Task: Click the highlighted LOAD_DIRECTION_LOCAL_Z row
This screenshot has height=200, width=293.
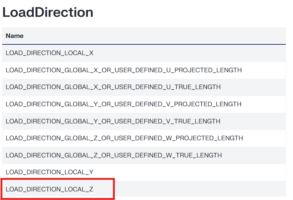Action: pos(49,189)
